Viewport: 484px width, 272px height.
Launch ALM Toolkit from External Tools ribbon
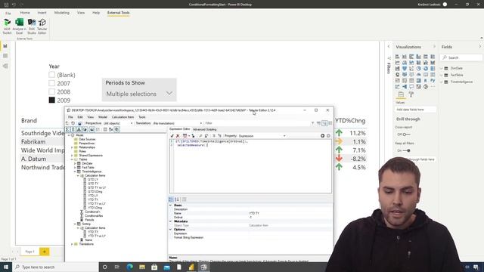point(7,26)
